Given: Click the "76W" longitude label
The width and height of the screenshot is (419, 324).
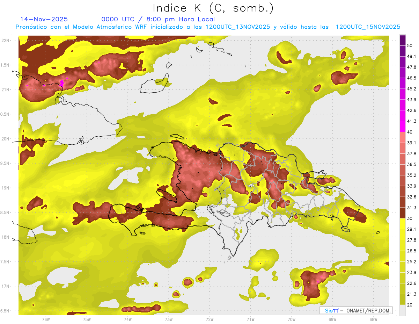Looking at the screenshot, I should tap(46, 319).
